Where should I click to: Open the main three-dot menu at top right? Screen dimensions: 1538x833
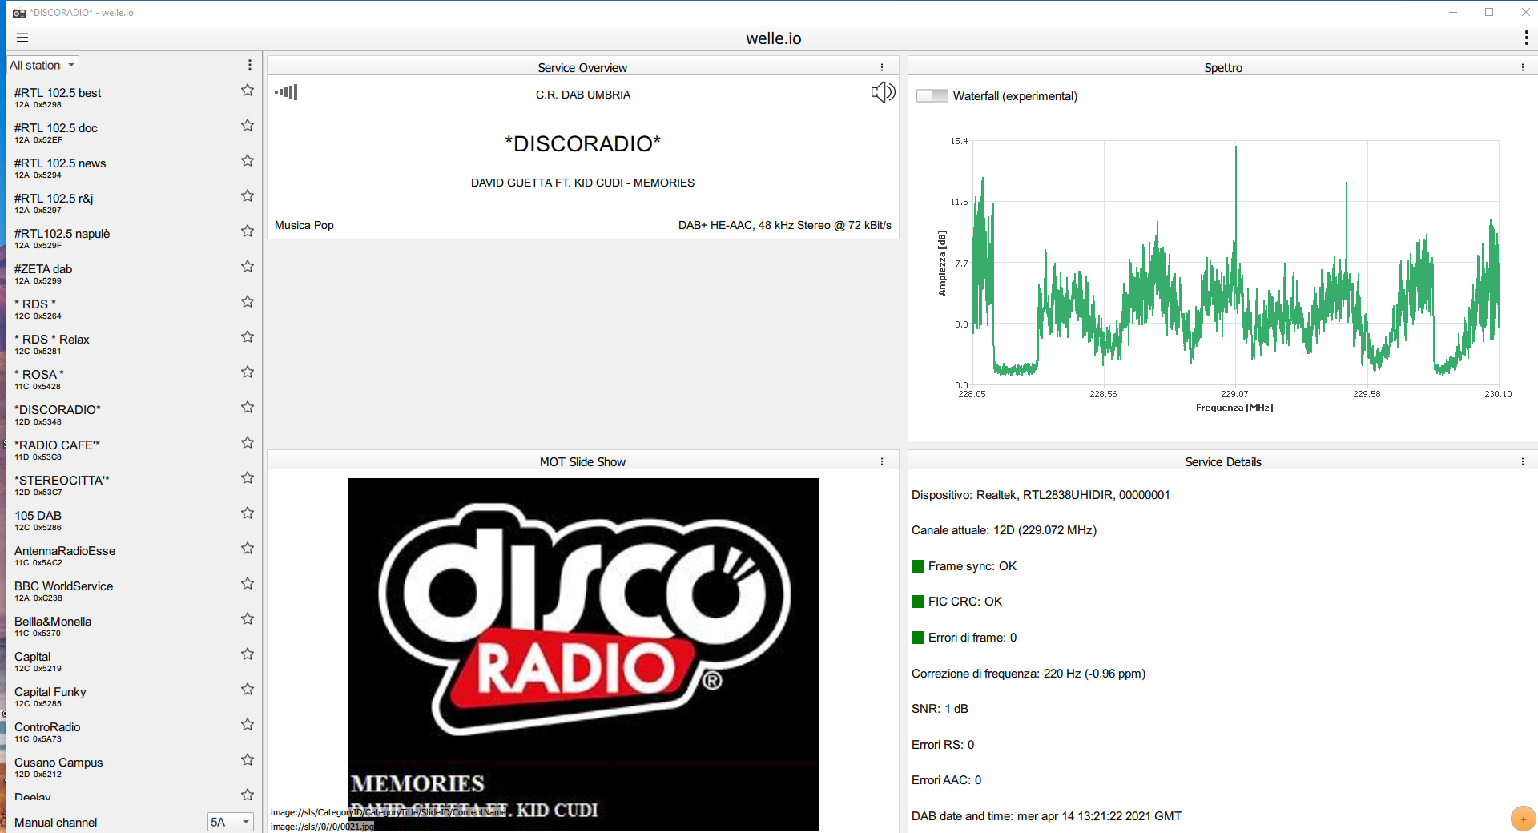coord(1526,38)
